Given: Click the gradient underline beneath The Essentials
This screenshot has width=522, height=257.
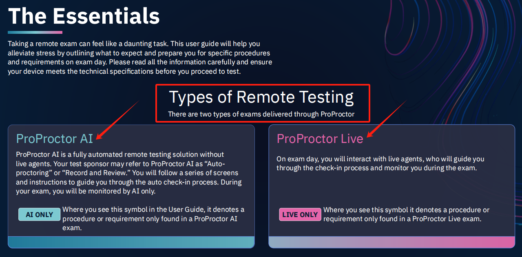Looking at the screenshot, I should coord(35,33).
